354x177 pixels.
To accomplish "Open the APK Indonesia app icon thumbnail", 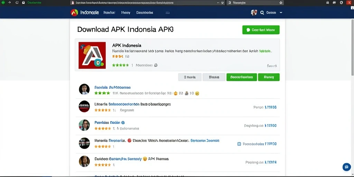I will [x=92, y=55].
